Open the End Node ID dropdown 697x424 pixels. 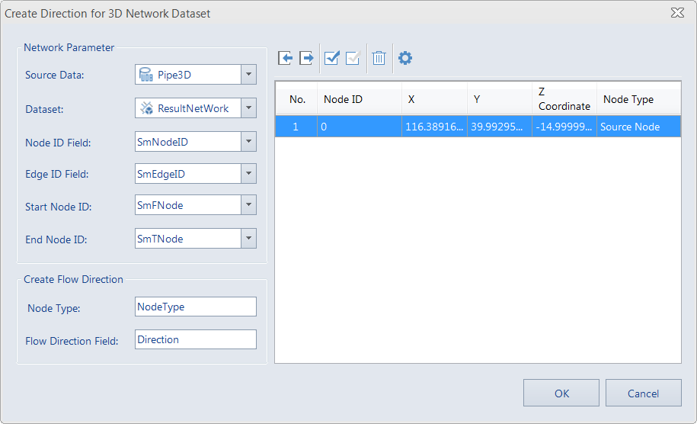[248, 239]
